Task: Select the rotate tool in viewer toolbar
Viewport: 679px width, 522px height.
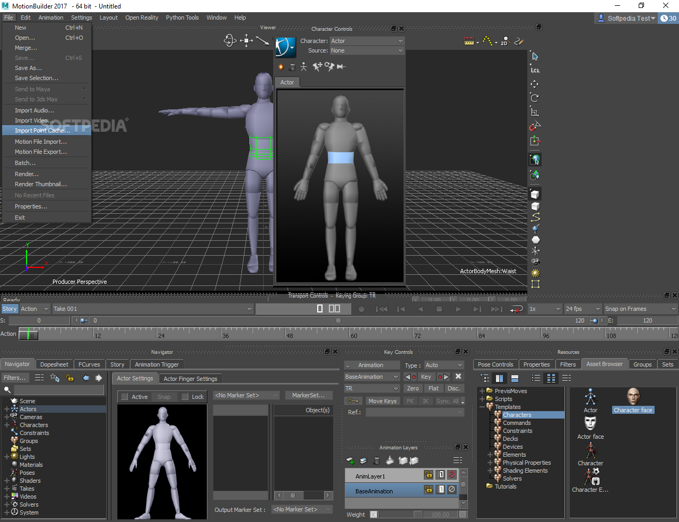Action: click(x=535, y=98)
